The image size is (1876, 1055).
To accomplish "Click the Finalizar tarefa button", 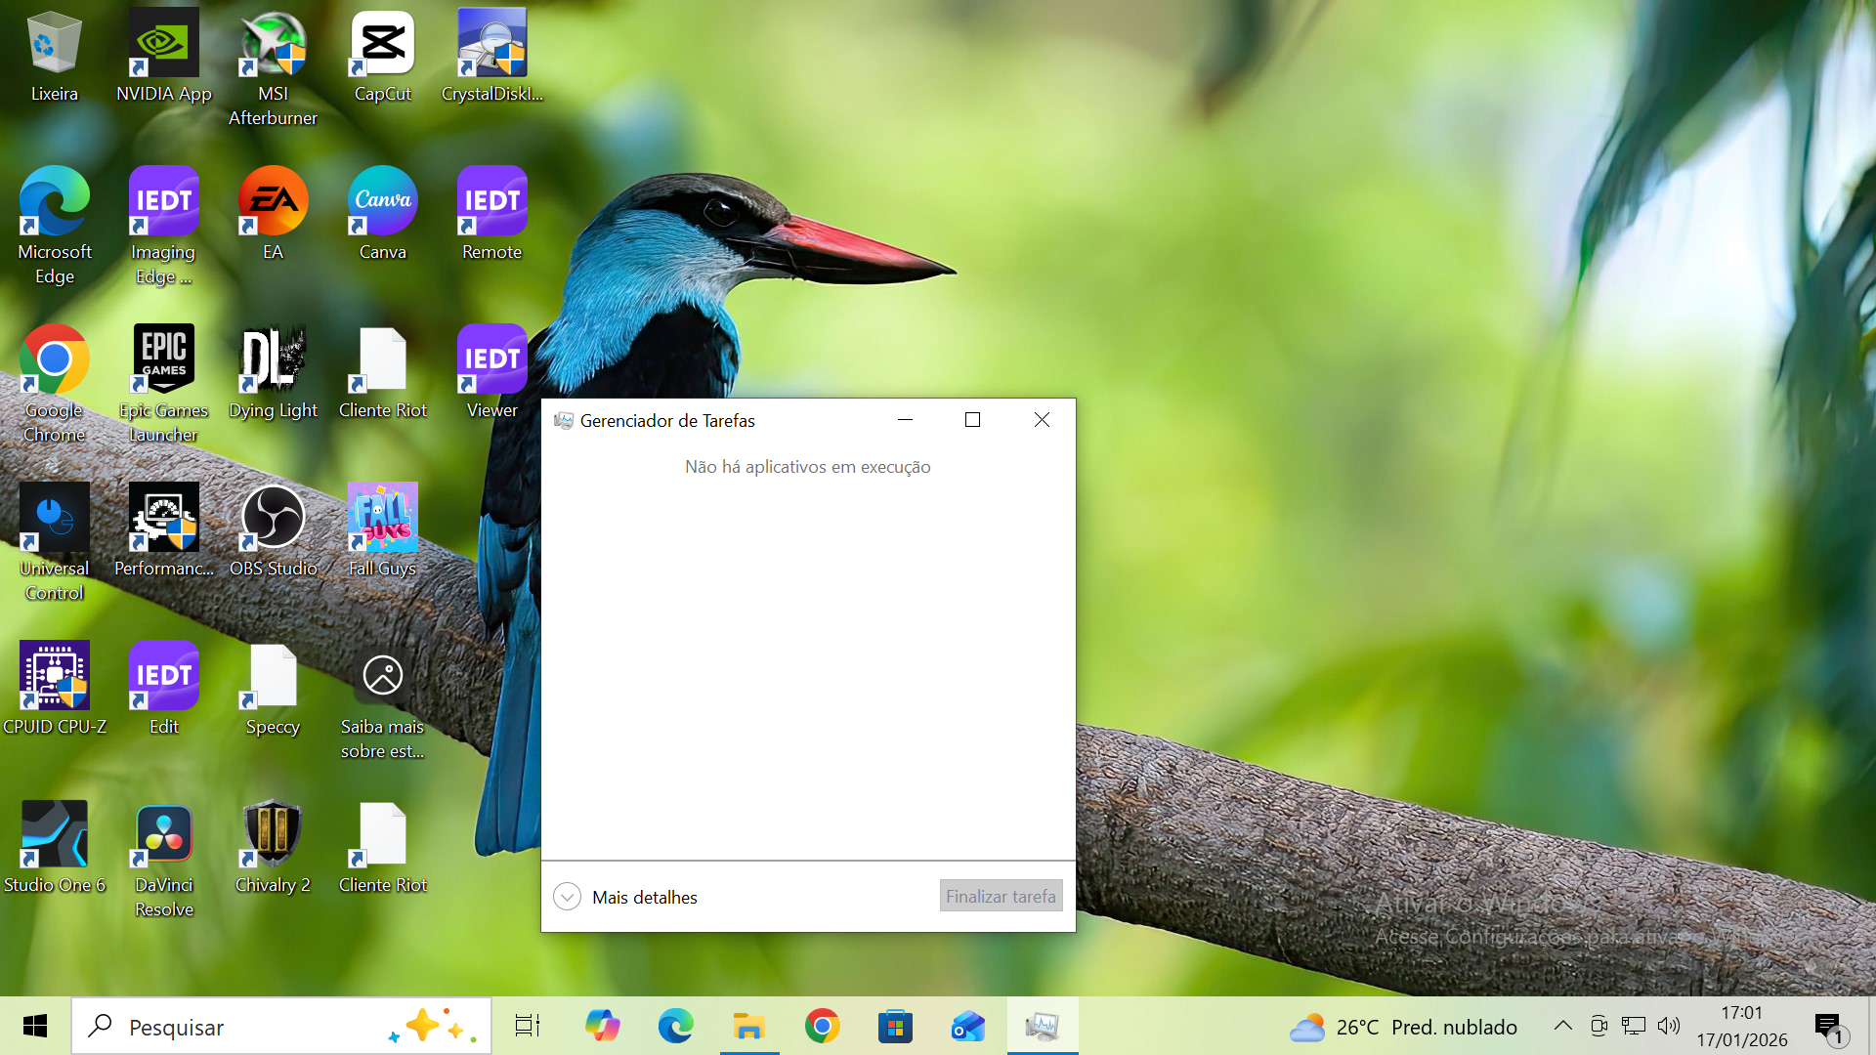I will click(x=1000, y=896).
